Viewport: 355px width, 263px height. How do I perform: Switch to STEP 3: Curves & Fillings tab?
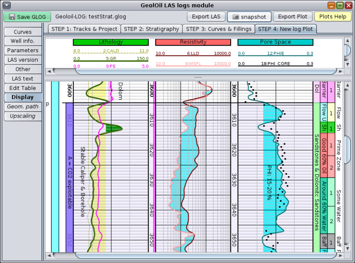coord(219,29)
